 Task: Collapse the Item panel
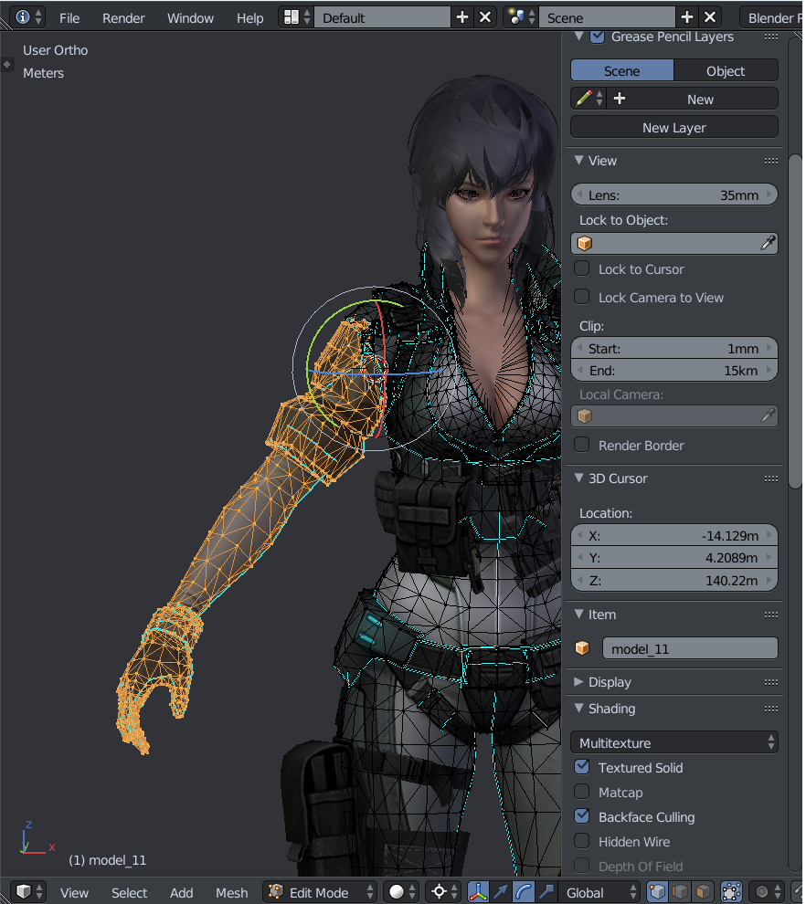[x=579, y=615]
